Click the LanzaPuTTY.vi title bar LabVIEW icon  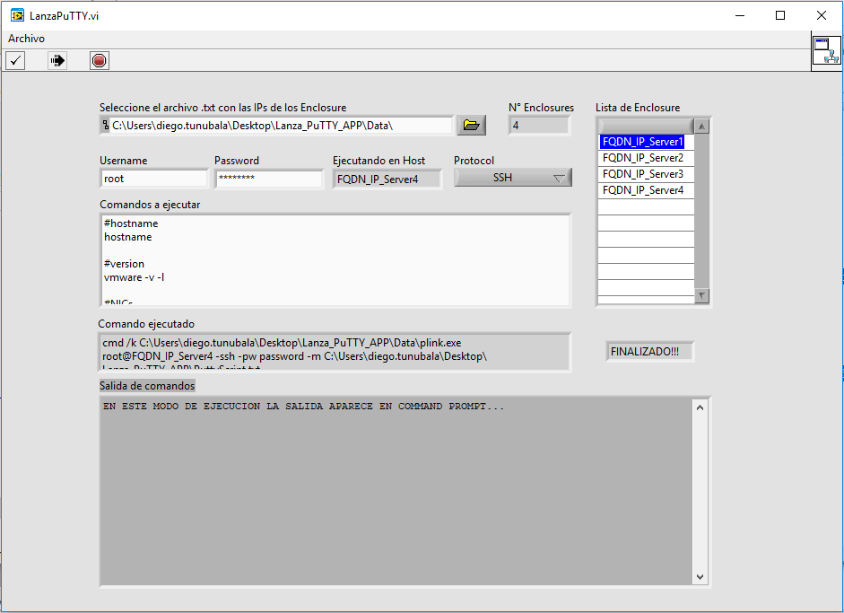click(16, 15)
